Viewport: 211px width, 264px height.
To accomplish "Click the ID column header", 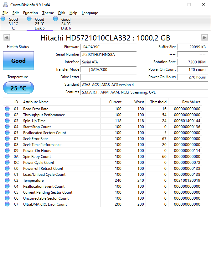I will 16,102.
